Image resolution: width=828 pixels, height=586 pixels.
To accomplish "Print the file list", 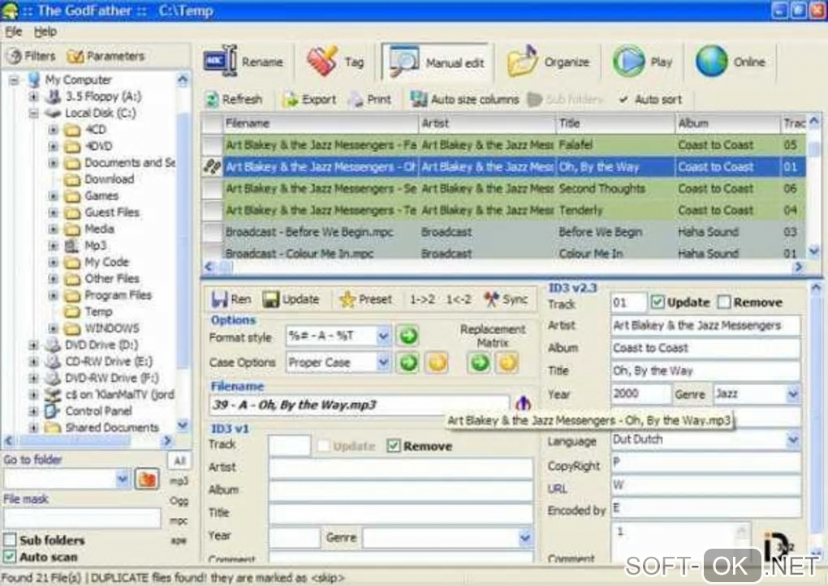I will tap(370, 99).
